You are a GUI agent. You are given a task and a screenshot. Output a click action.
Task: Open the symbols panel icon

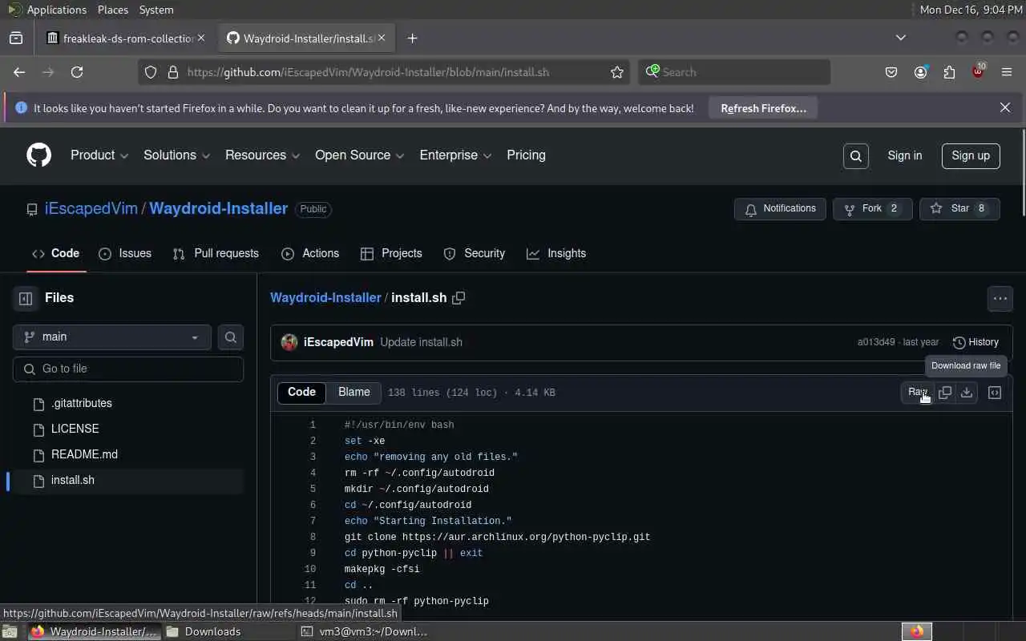tap(995, 393)
